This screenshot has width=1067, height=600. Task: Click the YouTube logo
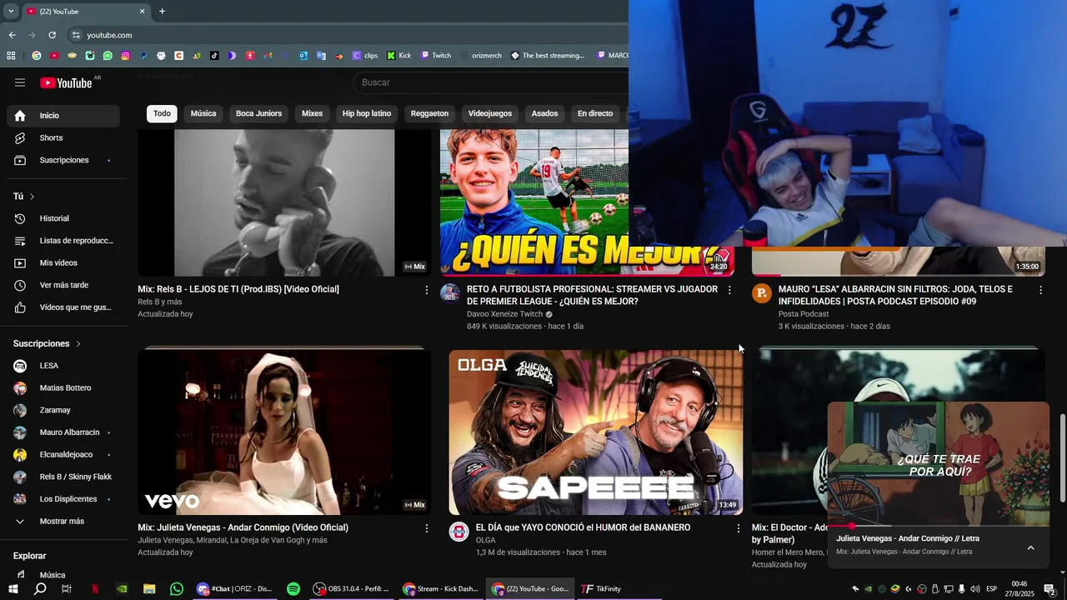coord(67,82)
